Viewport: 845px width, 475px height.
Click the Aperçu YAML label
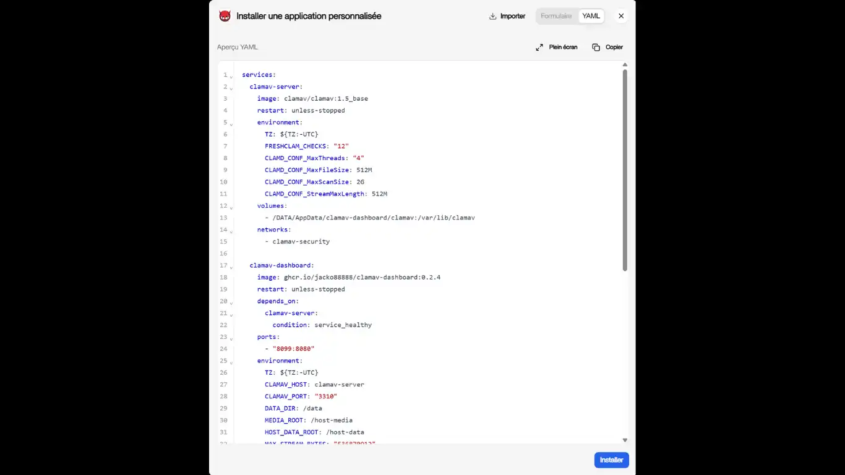click(x=238, y=47)
